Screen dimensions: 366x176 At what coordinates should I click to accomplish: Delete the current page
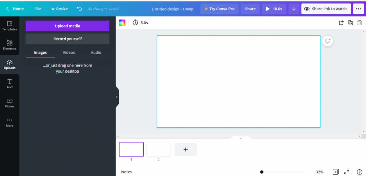[360, 23]
